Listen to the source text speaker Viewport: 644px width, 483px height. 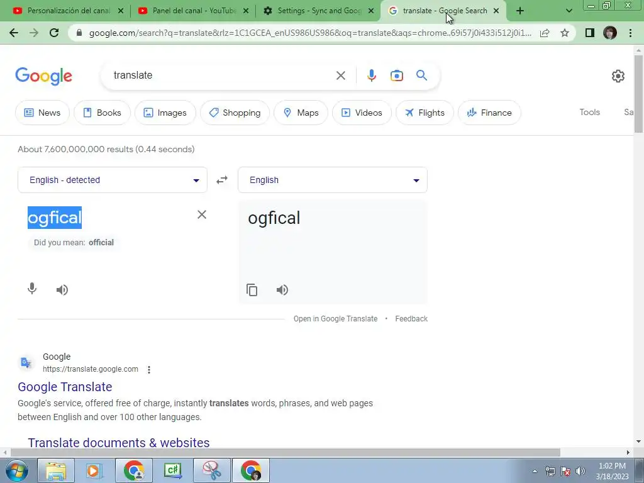(x=62, y=290)
